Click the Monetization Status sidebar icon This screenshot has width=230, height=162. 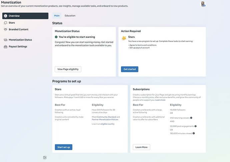click(5, 40)
